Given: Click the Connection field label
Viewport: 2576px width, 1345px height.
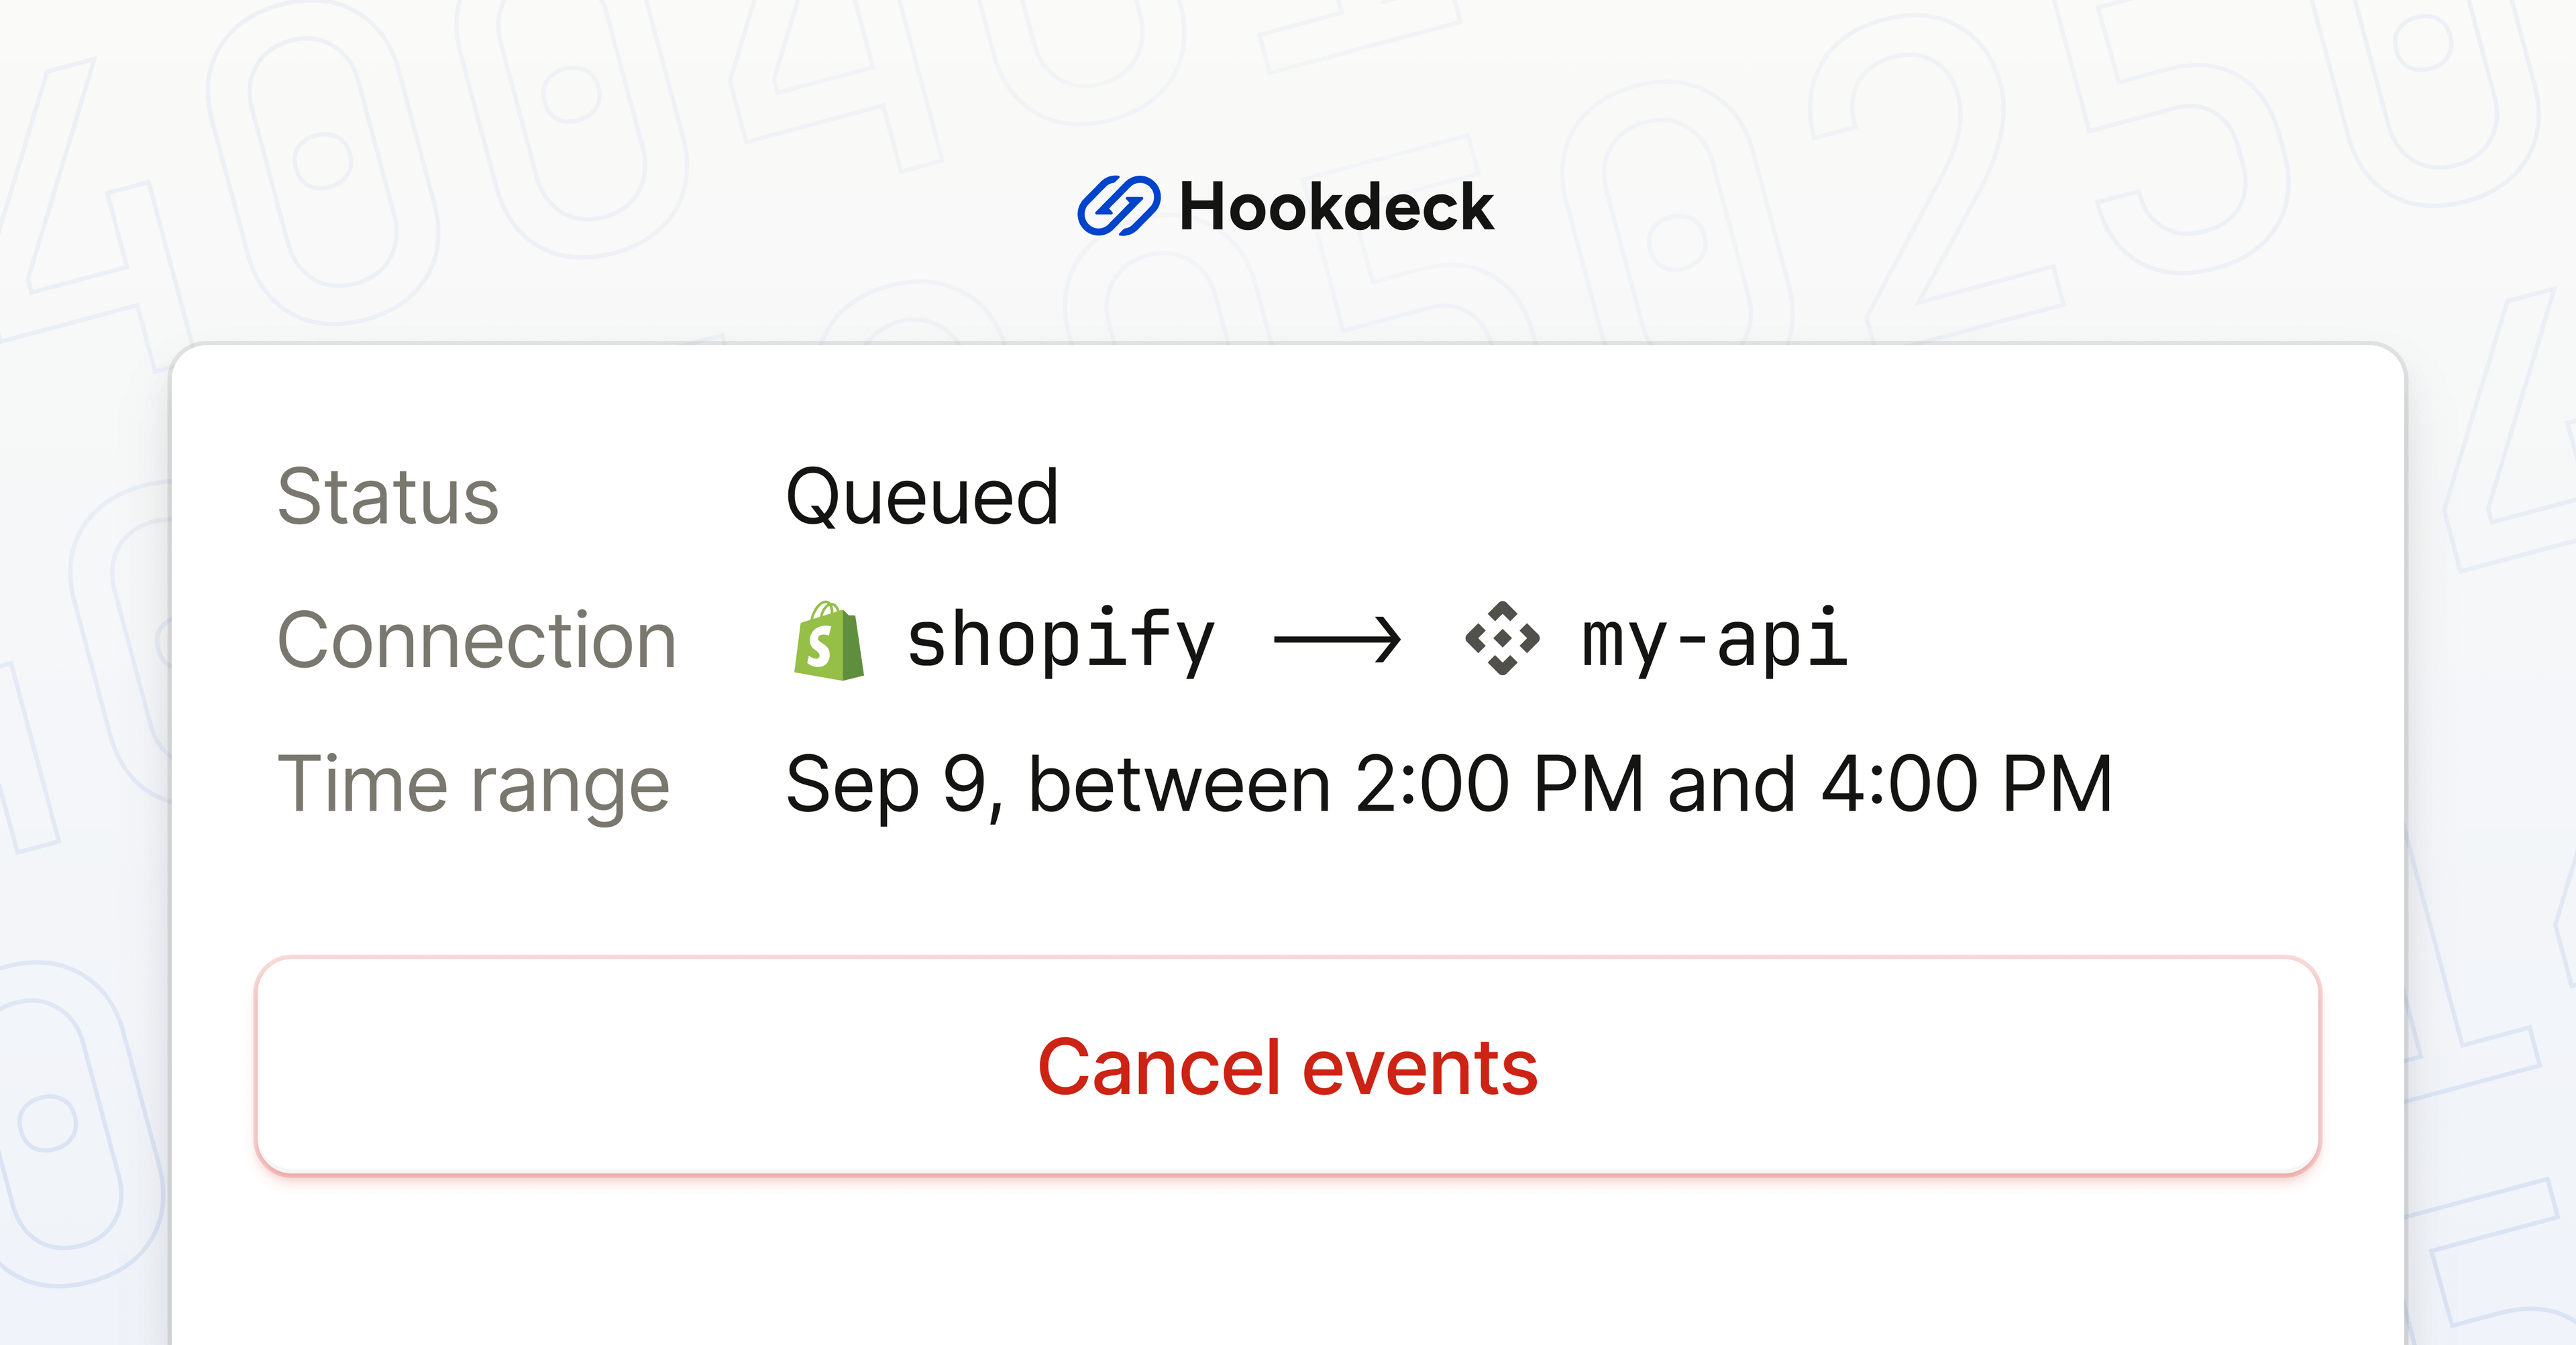Looking at the screenshot, I should click(477, 640).
